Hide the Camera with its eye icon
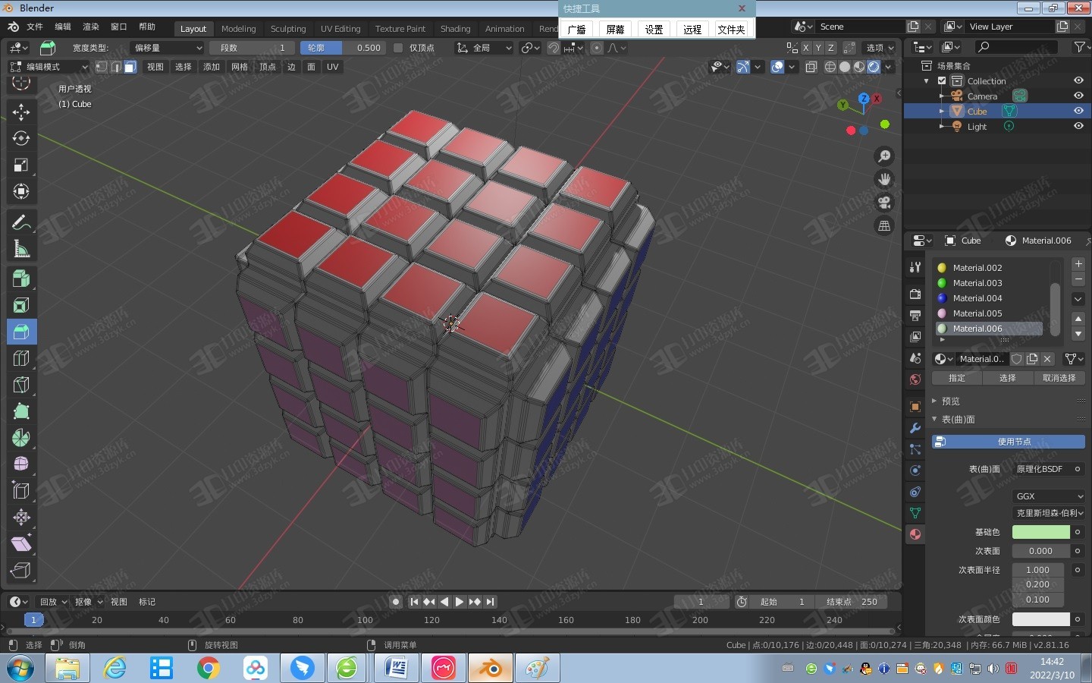 [x=1078, y=96]
